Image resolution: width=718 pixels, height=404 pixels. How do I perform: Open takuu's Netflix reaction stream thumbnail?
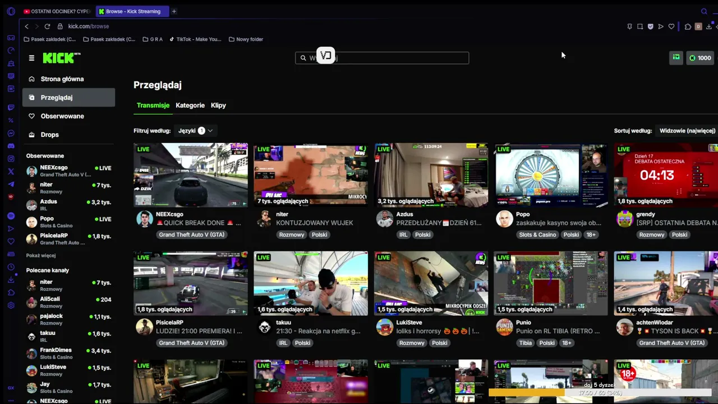point(311,283)
